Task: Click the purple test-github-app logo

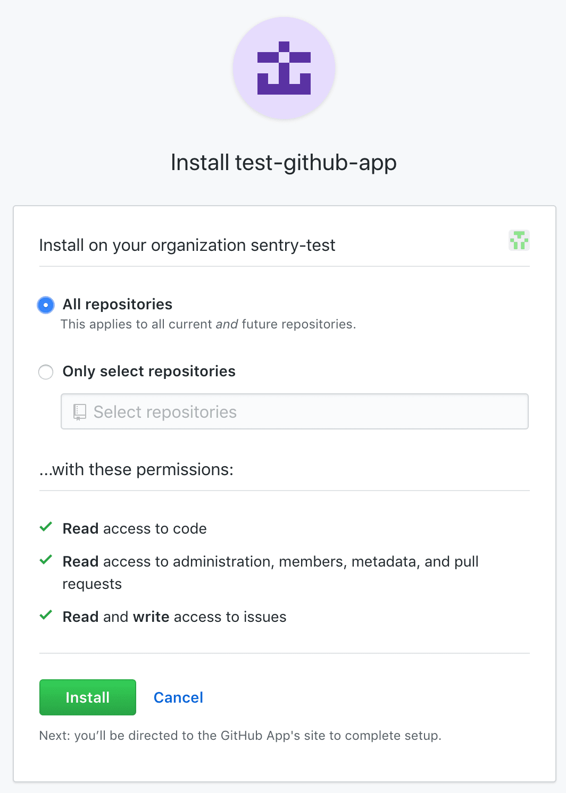Action: tap(284, 68)
